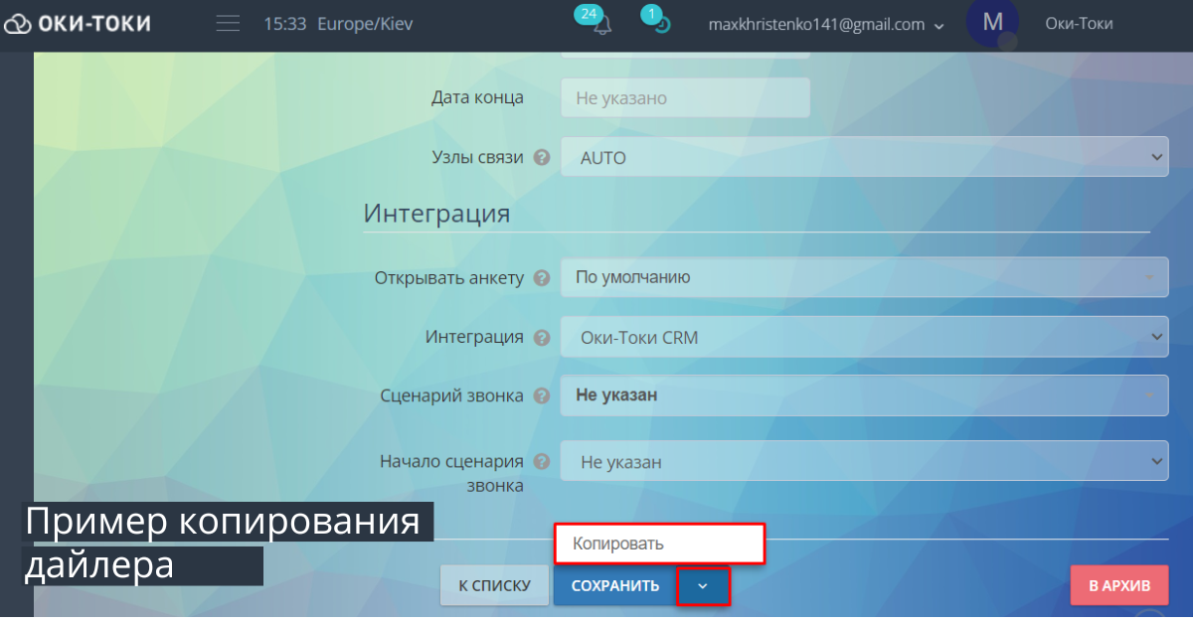Open help tooltip for Сценарий звонка
This screenshot has width=1193, height=624.
click(541, 395)
